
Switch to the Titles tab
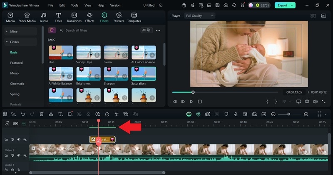coord(58,17)
